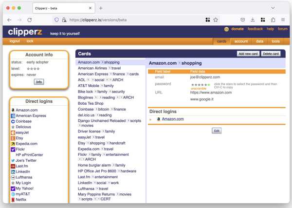Bookmark page with the star icon
This screenshot has width=292, height=208.
click(216, 20)
